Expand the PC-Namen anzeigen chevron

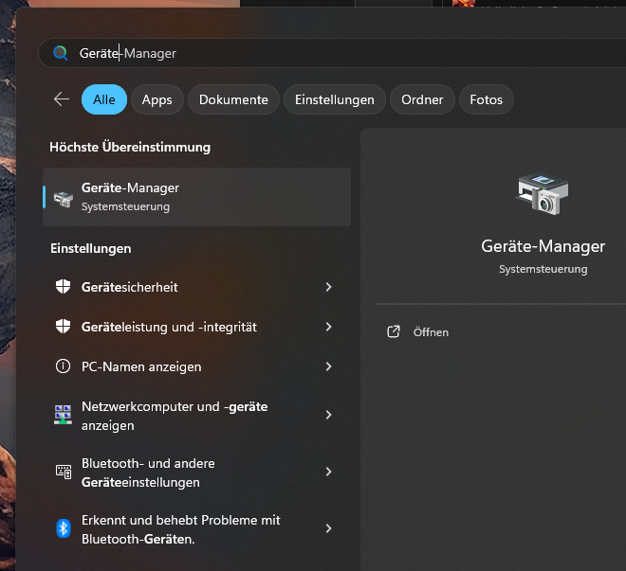[328, 366]
